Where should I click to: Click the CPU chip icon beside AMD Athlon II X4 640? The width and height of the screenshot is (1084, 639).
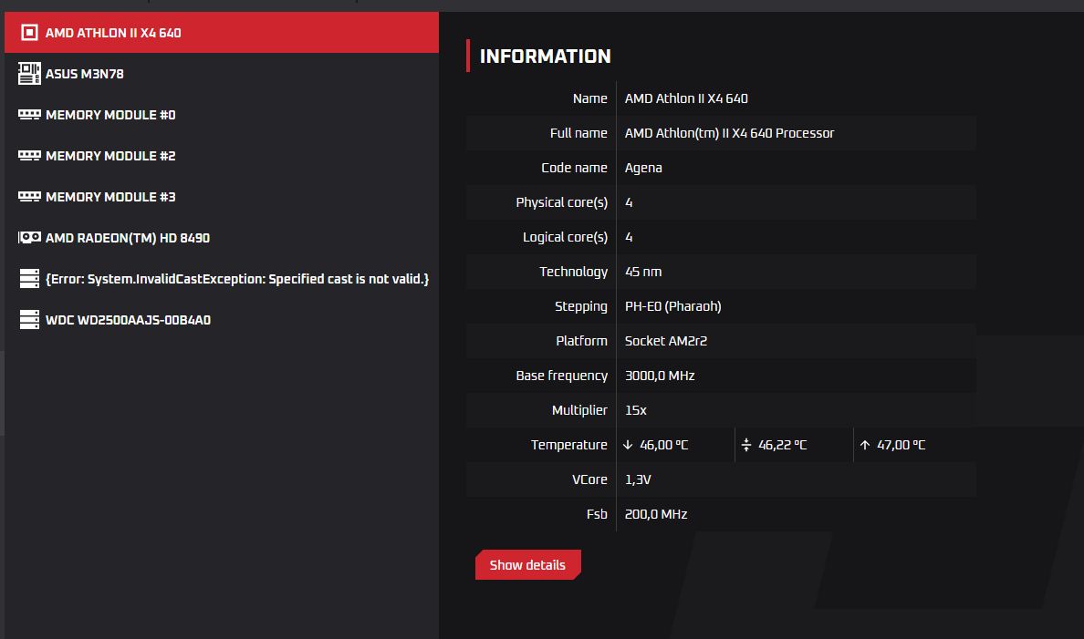pyautogui.click(x=29, y=33)
